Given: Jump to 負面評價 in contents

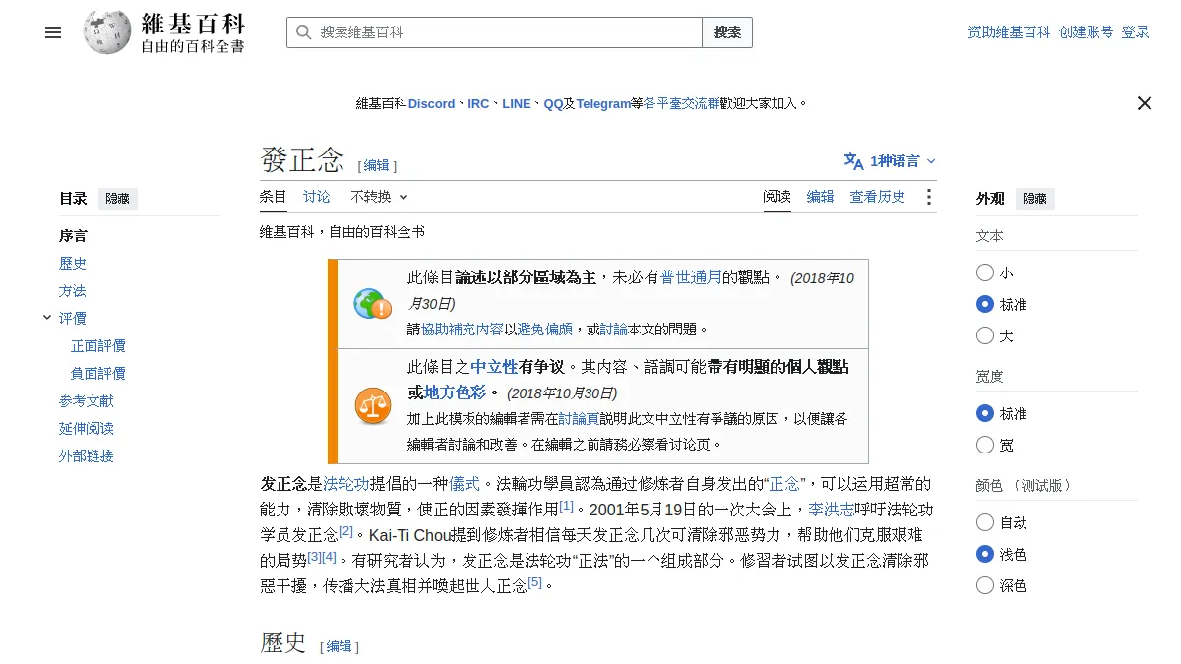Looking at the screenshot, I should 98,374.
